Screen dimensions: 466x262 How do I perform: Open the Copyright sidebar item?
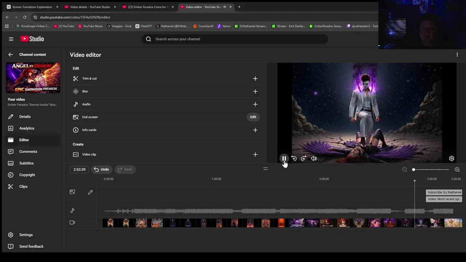click(33, 175)
